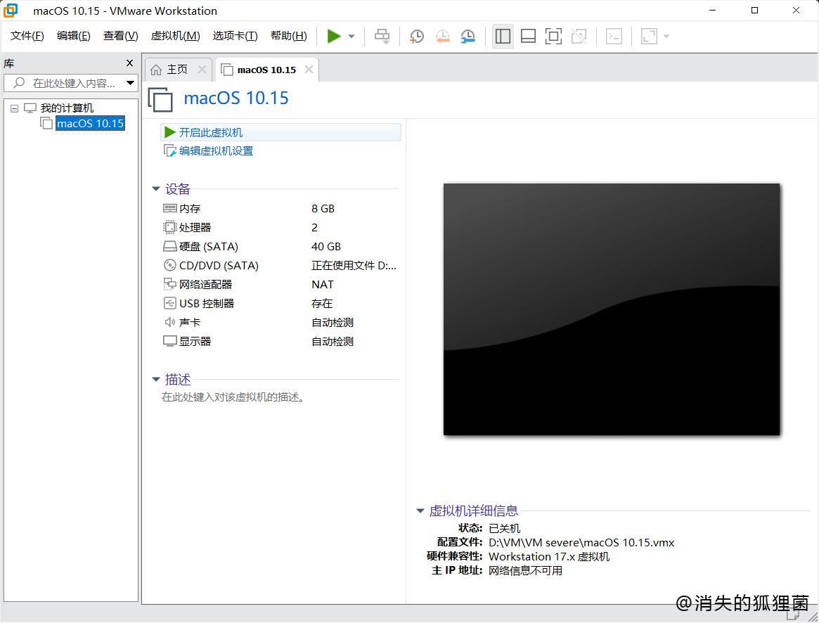This screenshot has height=623, width=819.
Task: Click the VMware Workstation title bar icon
Action: click(x=11, y=11)
